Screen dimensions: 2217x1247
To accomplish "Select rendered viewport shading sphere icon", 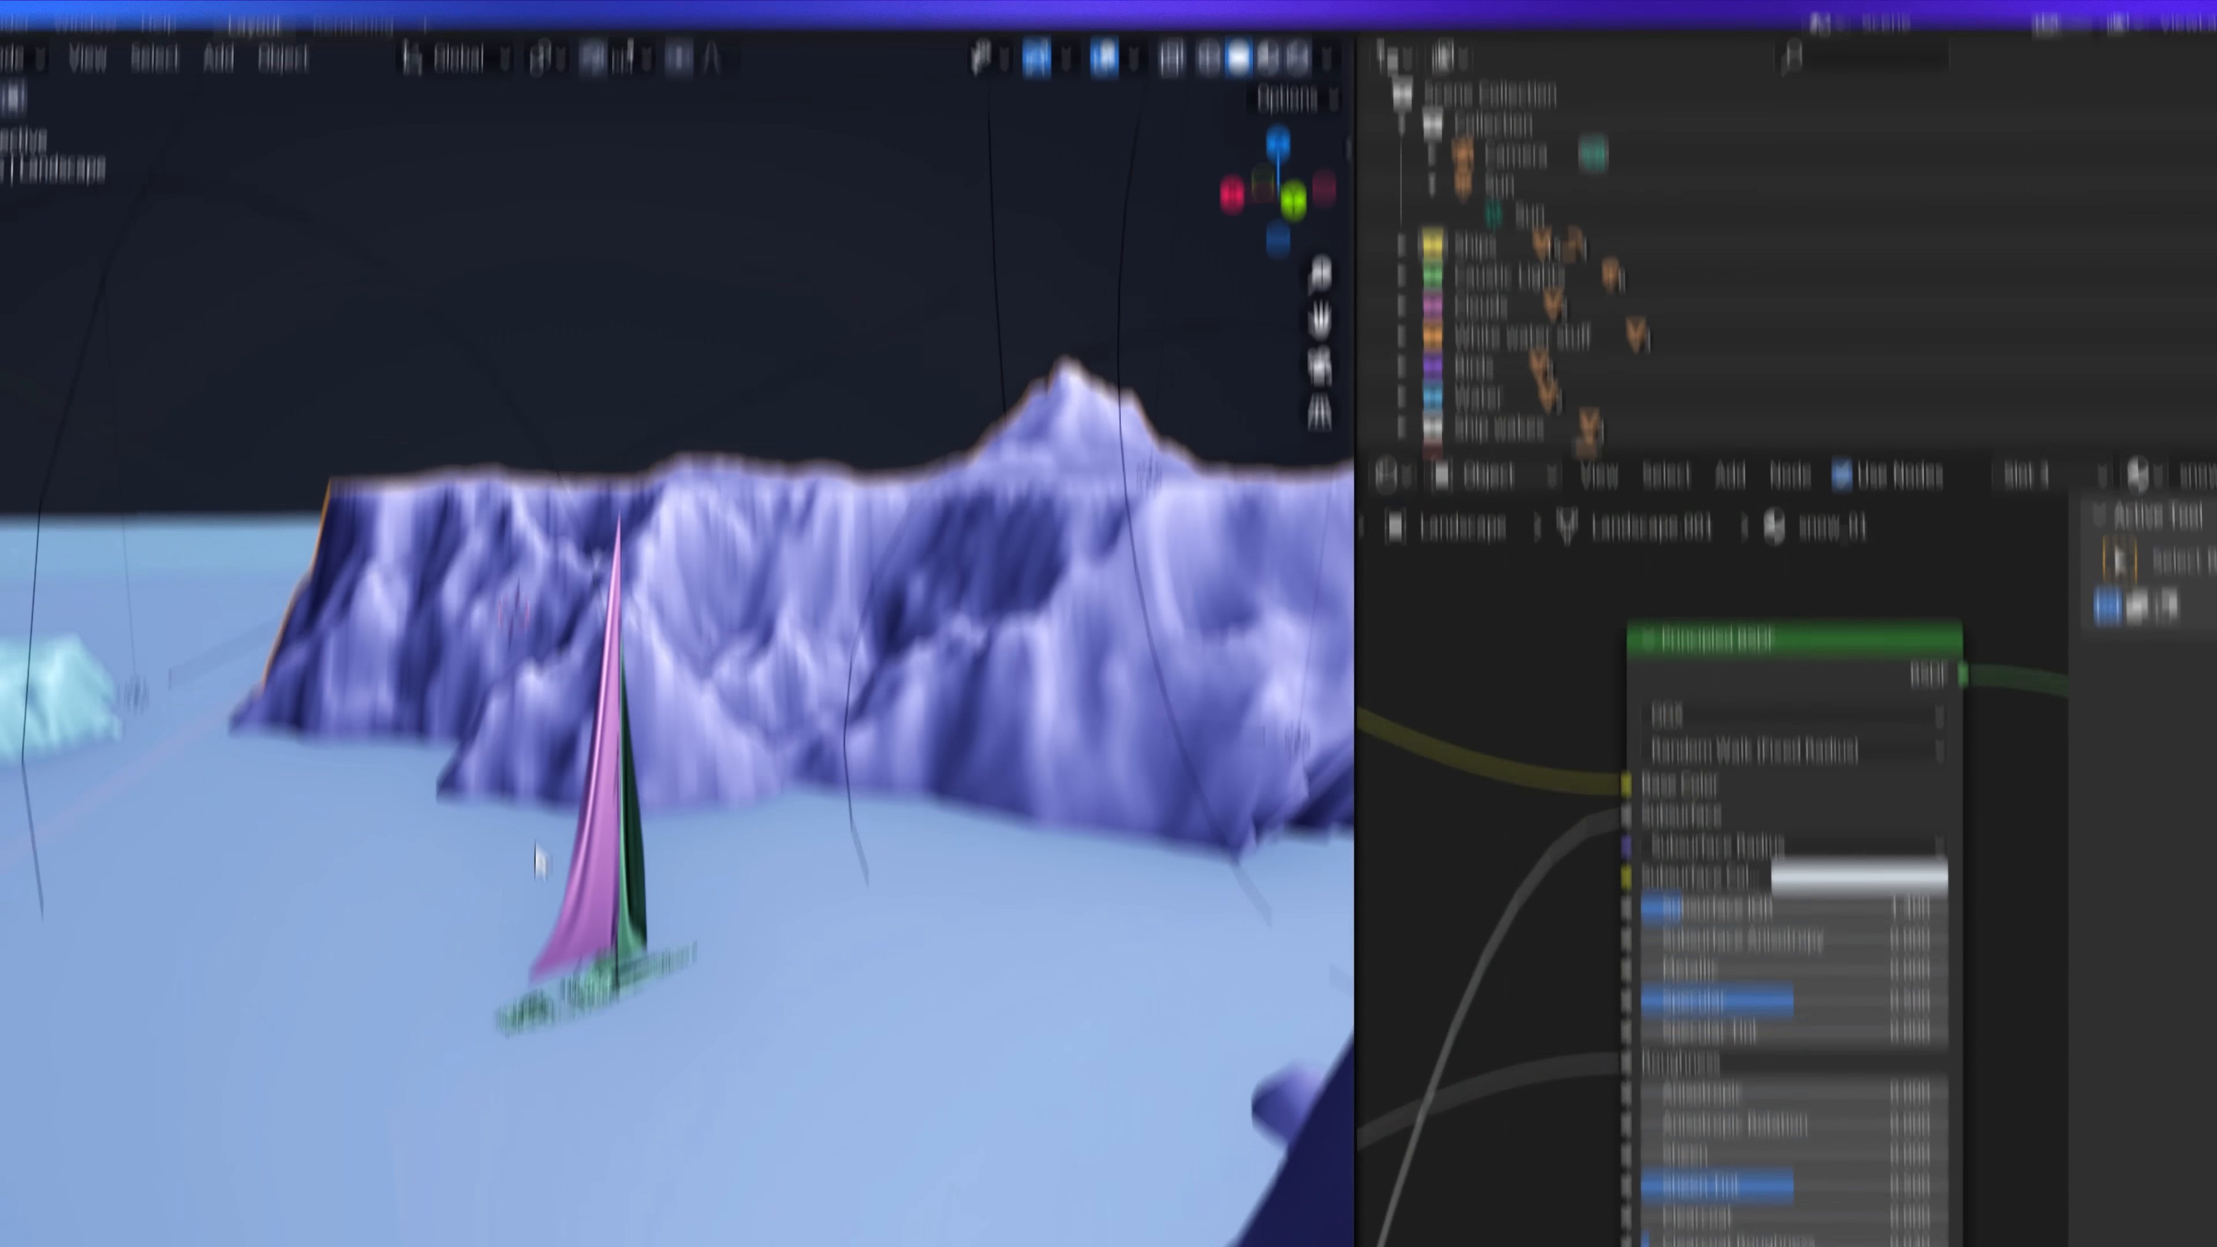I will 1298,58.
